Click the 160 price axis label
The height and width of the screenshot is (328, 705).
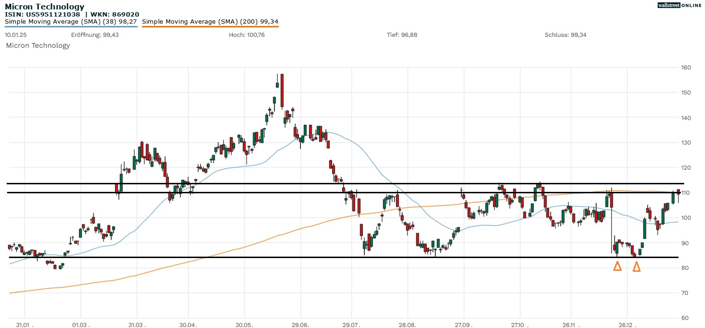686,68
